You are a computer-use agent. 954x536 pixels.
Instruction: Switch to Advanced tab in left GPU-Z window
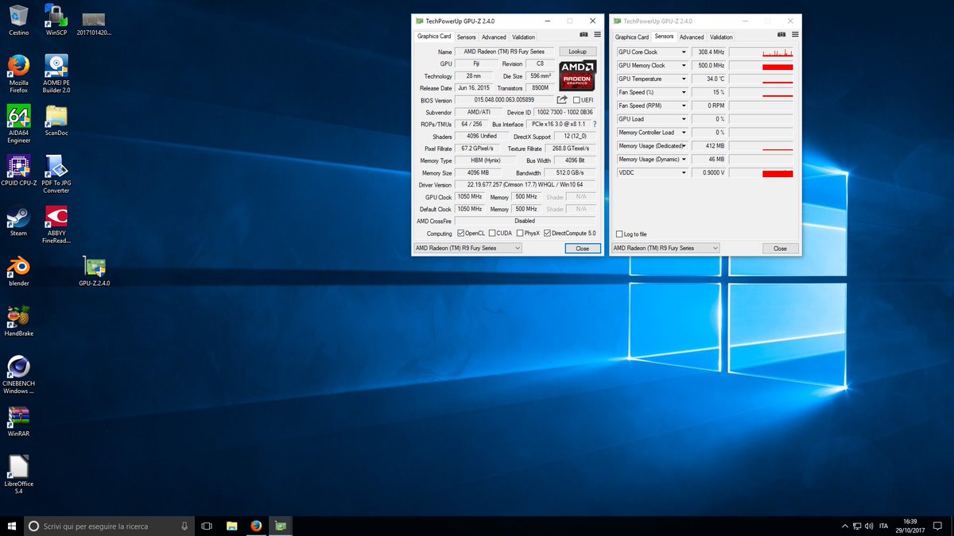pyautogui.click(x=494, y=37)
